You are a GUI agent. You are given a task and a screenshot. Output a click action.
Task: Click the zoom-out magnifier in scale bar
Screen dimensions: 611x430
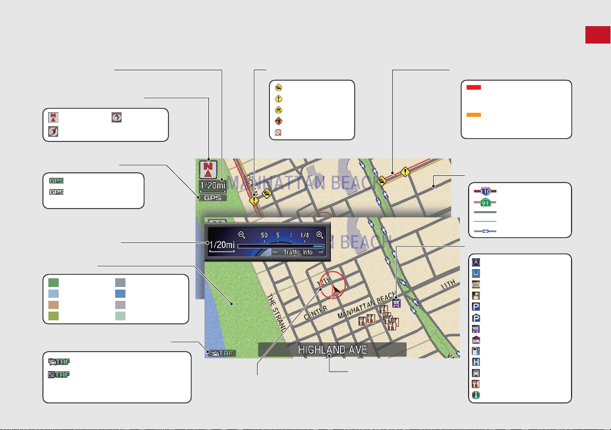pos(242,235)
